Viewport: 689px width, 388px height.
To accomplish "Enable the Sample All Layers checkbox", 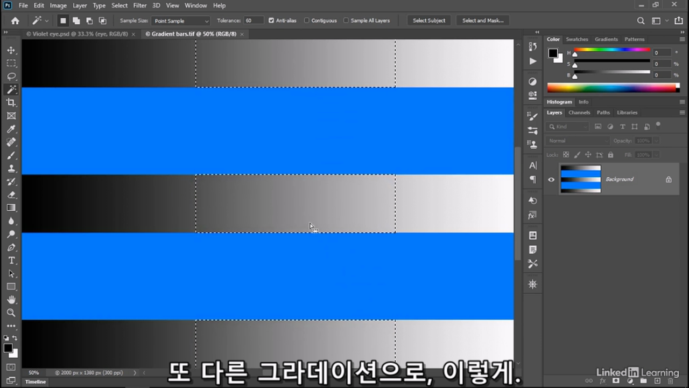I will 346,20.
